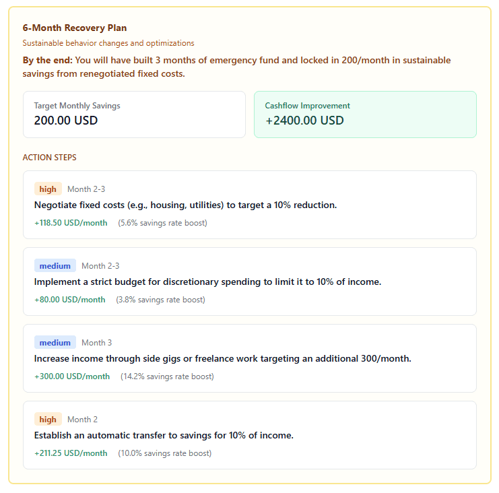Click the 200.00 USD savings amount
Image resolution: width=499 pixels, height=493 pixels.
point(66,121)
